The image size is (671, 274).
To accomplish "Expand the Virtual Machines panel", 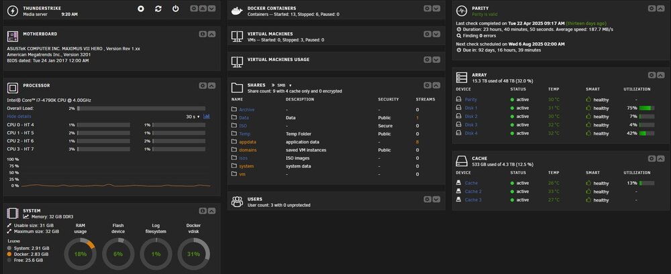I will 436,34.
